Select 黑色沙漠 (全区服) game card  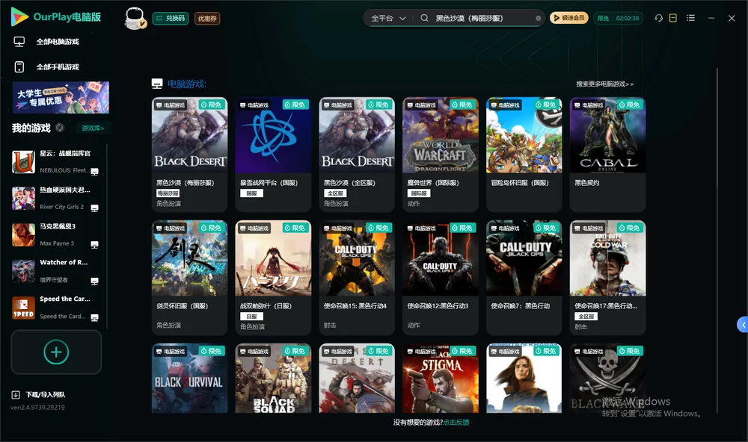click(x=357, y=155)
